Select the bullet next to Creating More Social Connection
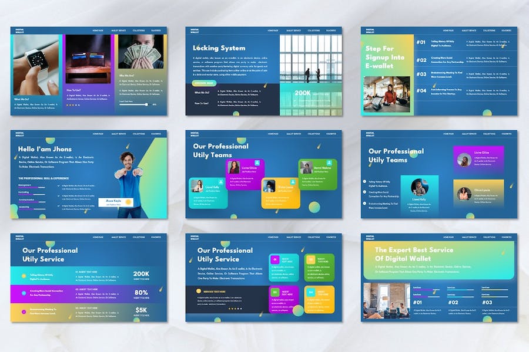Viewport: 529px width, 352px height. coord(364,193)
